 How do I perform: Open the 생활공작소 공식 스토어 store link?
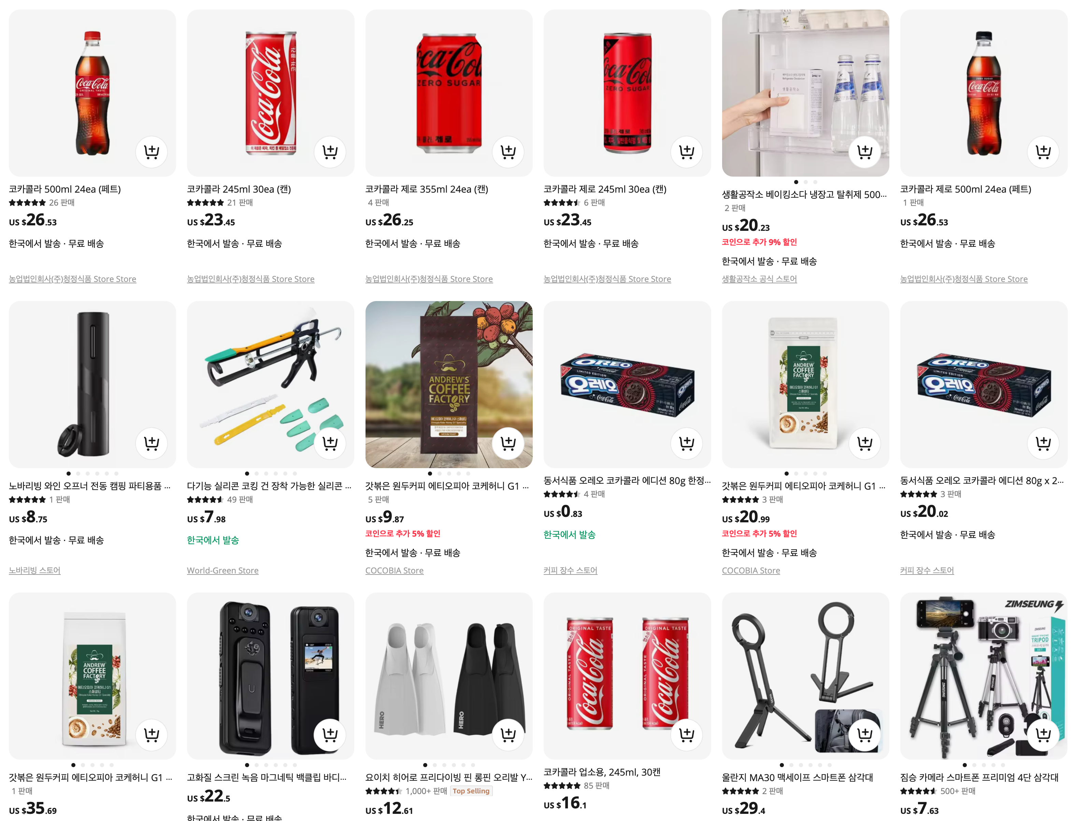759,279
